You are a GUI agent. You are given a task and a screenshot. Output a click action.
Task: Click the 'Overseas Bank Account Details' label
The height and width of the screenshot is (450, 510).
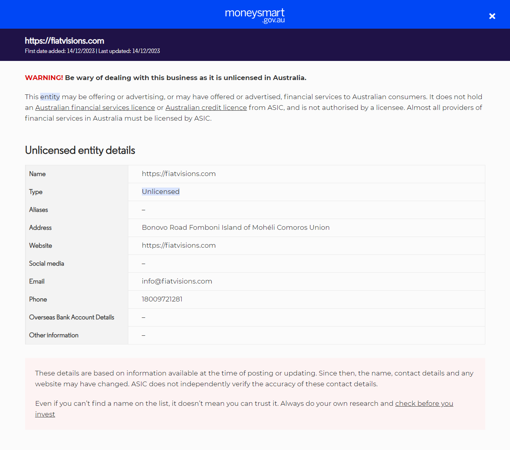tap(72, 317)
